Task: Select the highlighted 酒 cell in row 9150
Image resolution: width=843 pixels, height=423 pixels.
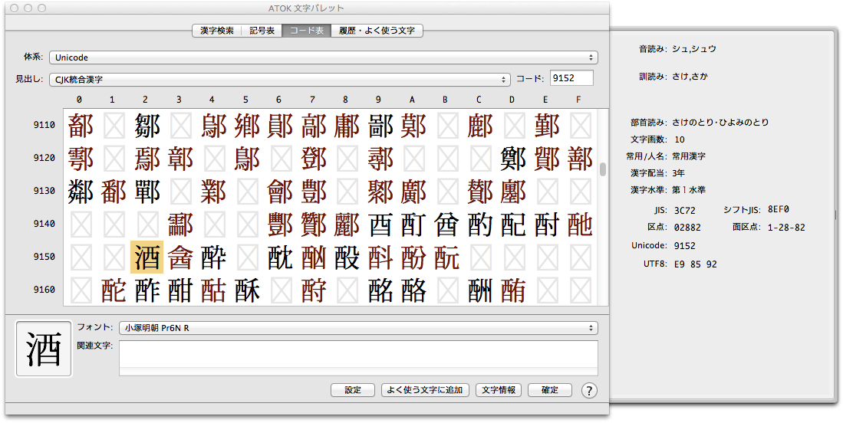Action: [147, 257]
